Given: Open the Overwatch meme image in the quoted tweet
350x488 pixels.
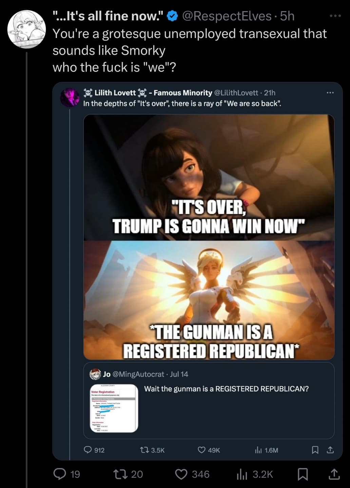Looking at the screenshot, I should [x=209, y=237].
